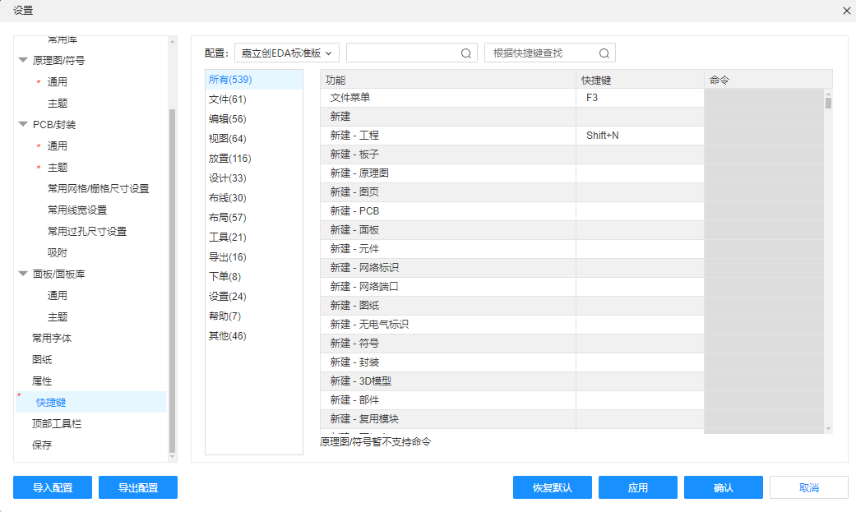
Task: Switch to the 布线(30) category
Action: point(228,198)
